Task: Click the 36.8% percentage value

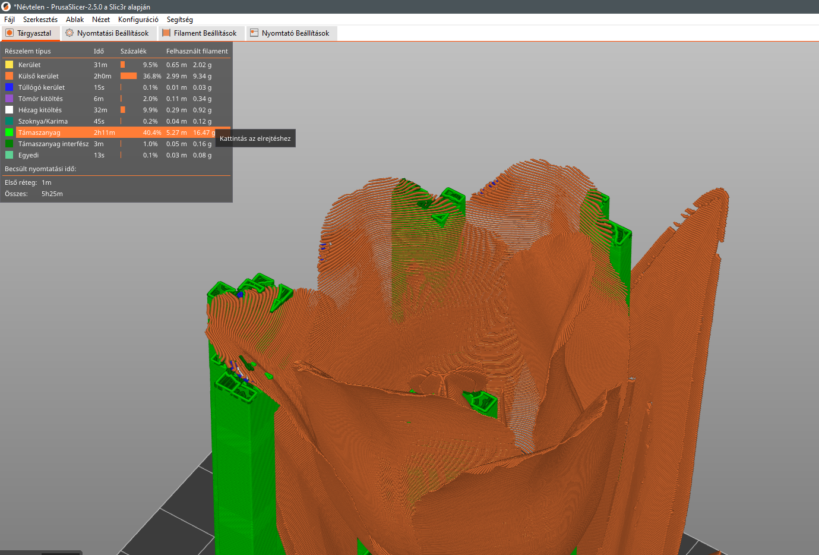Action: (152, 76)
